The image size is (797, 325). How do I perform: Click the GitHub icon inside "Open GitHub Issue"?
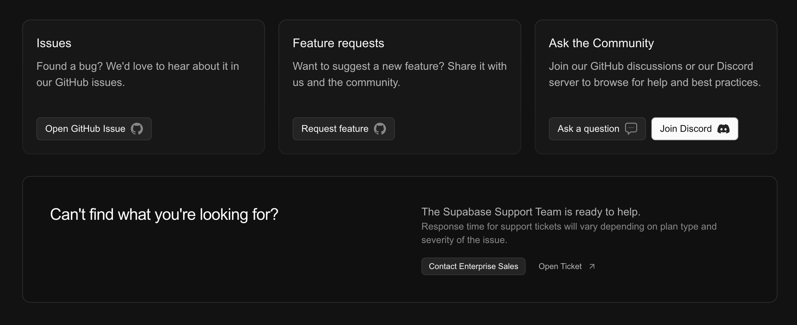137,128
